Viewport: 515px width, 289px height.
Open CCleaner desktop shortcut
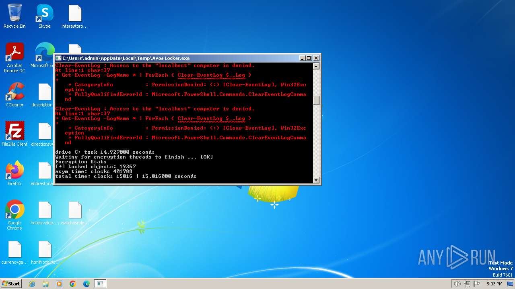[x=14, y=95]
